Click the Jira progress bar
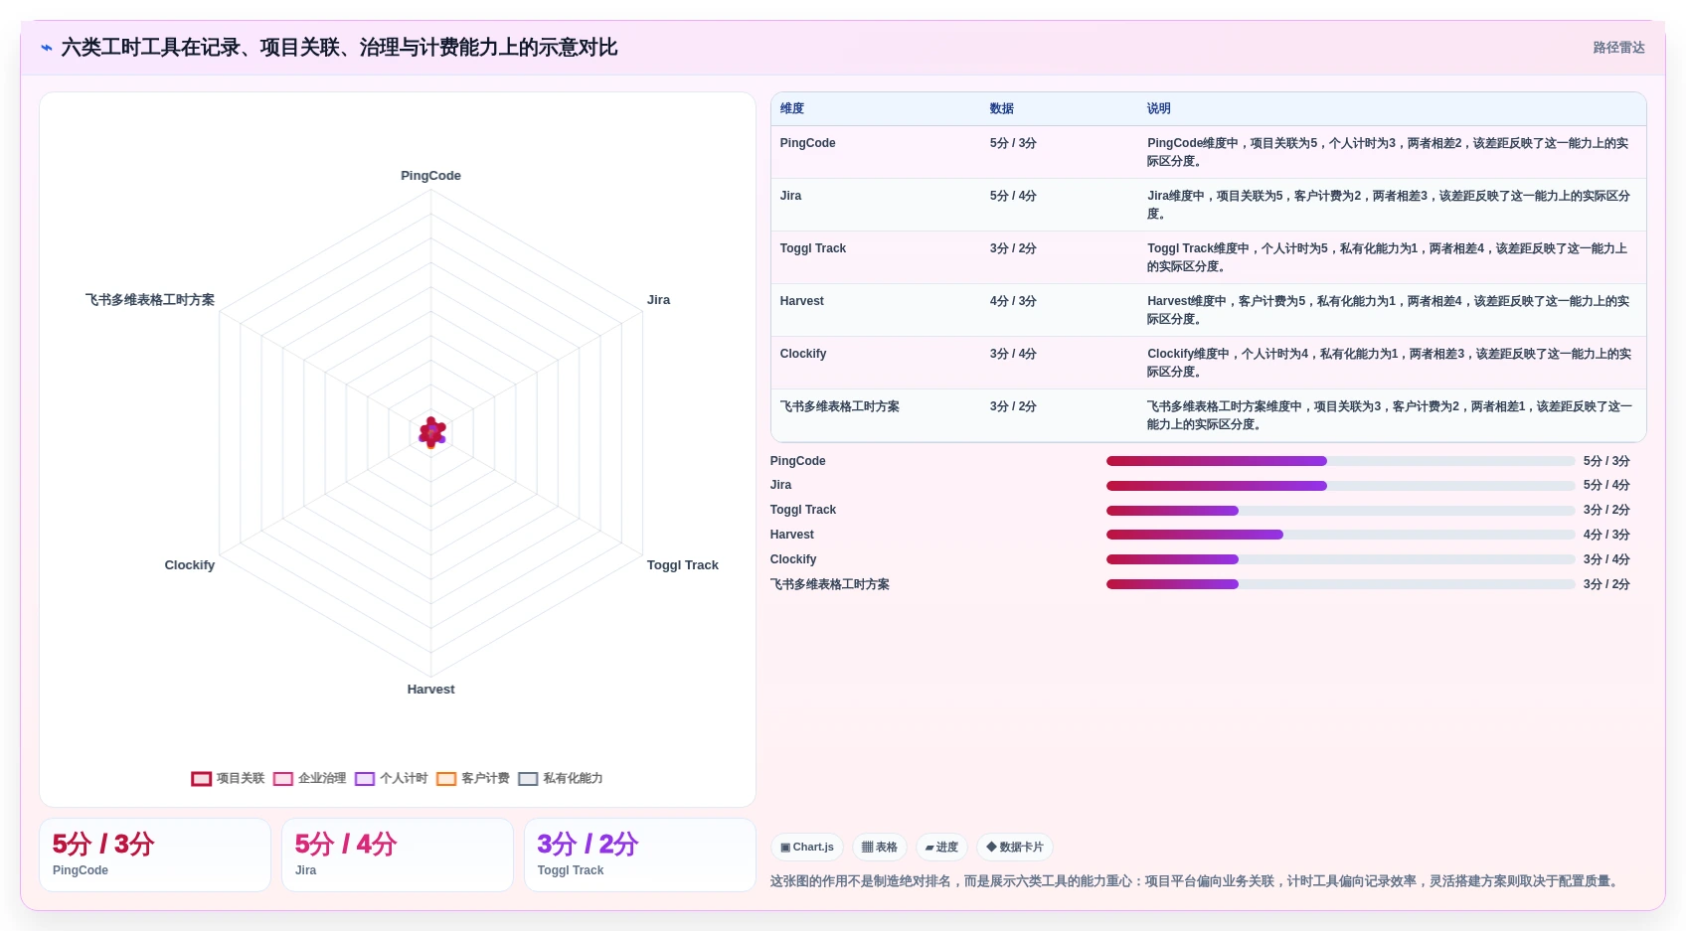Viewport: 1686px width, 931px height. coord(1340,486)
